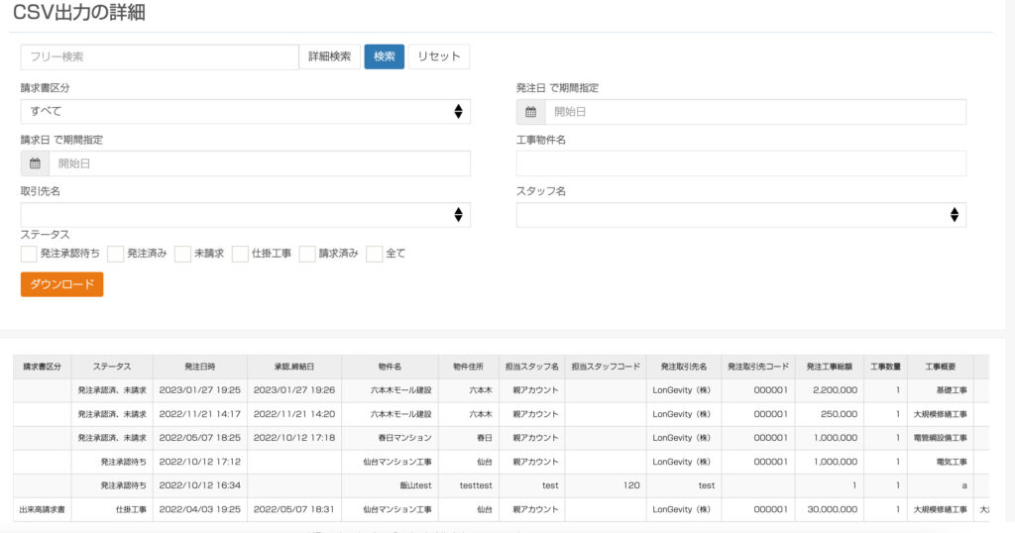Click the 工事数量 column header
The image size is (1015, 533).
(885, 367)
